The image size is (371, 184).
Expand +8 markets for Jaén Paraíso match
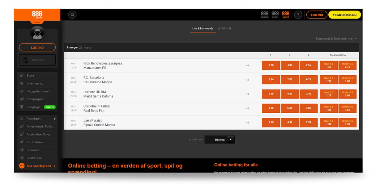point(247,123)
